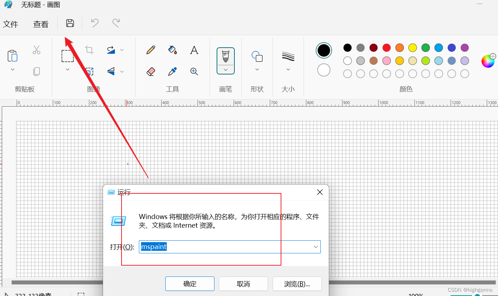The image size is (498, 296).
Task: Pick the pink palette swatch
Action: (387, 61)
